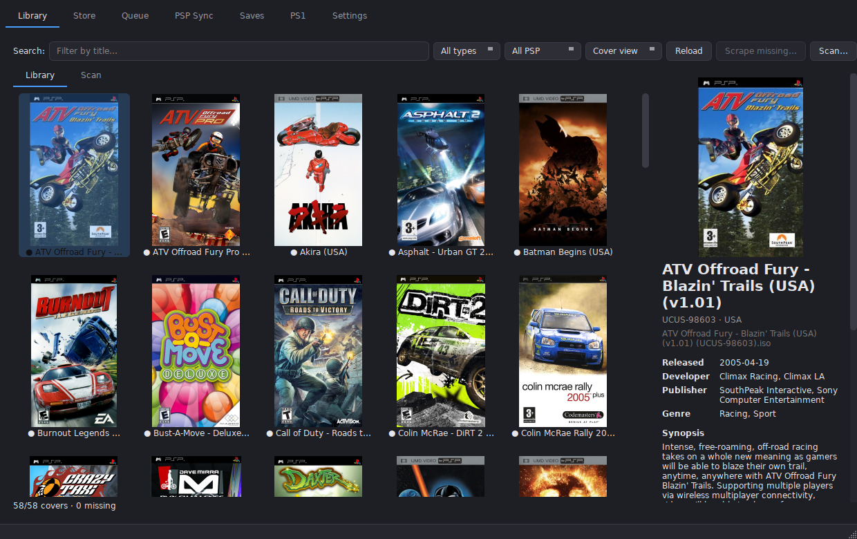Click the release date "2005-04-19"

(744, 363)
